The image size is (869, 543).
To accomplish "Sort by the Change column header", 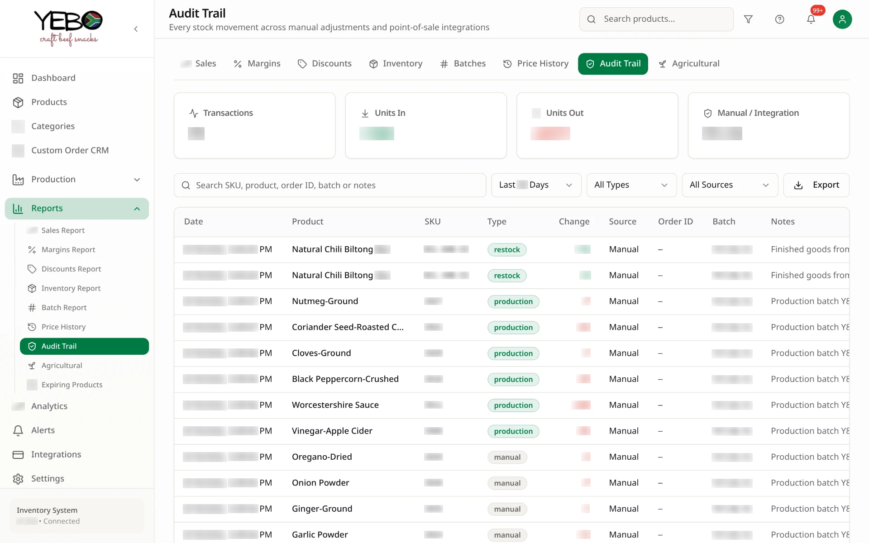I will tap(574, 222).
